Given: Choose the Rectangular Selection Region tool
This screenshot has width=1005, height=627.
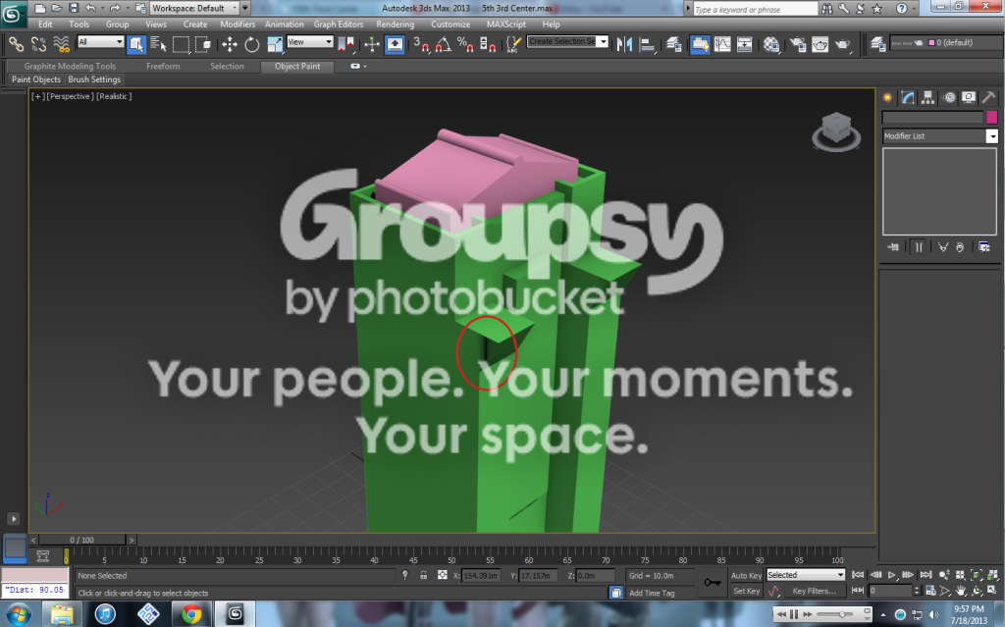Looking at the screenshot, I should [181, 44].
